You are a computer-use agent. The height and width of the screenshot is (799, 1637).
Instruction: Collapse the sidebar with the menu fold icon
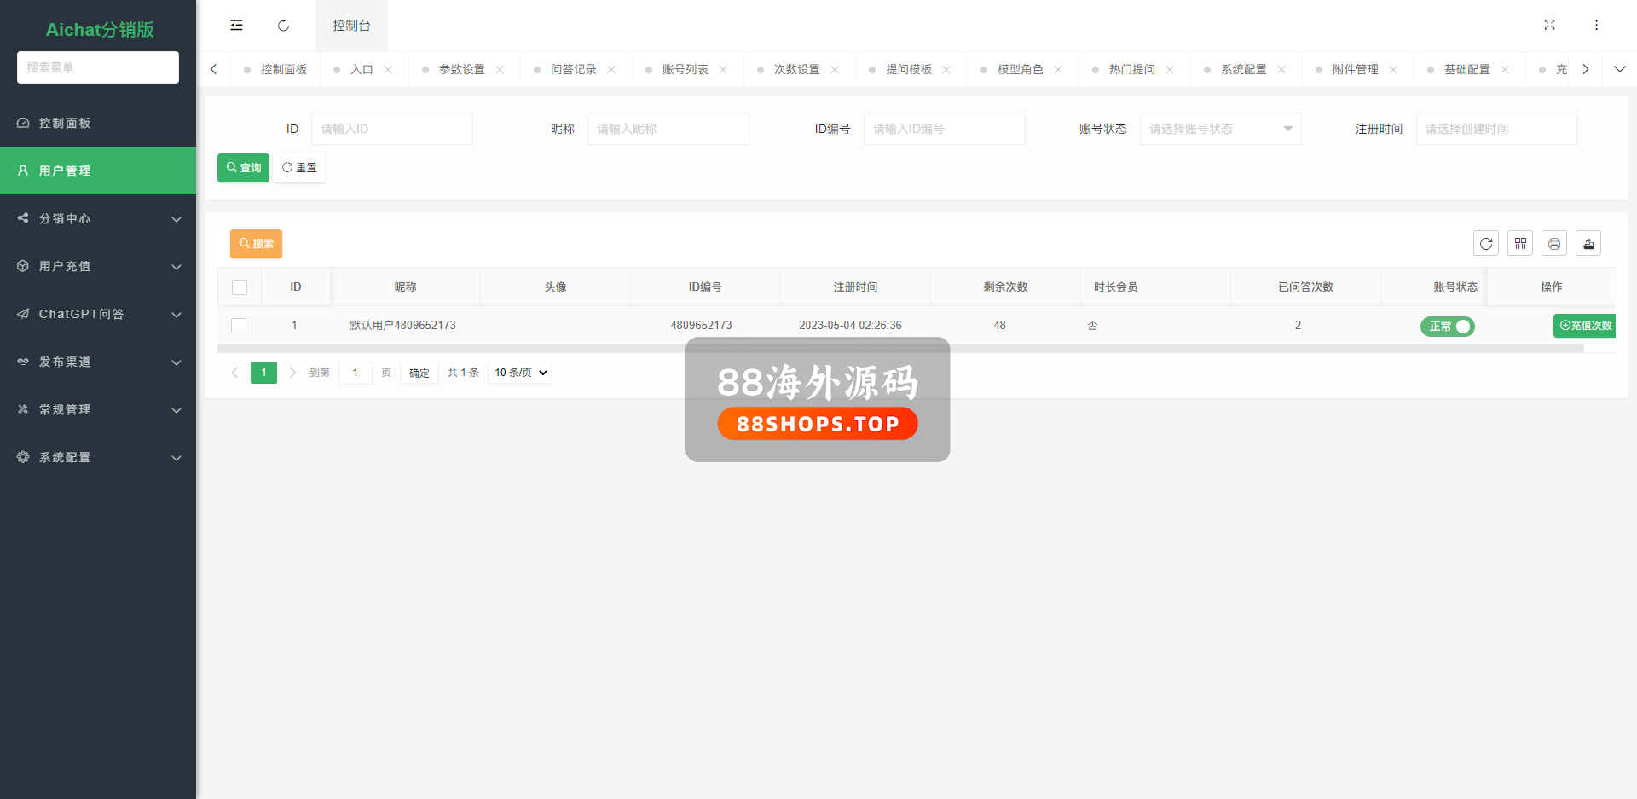236,26
